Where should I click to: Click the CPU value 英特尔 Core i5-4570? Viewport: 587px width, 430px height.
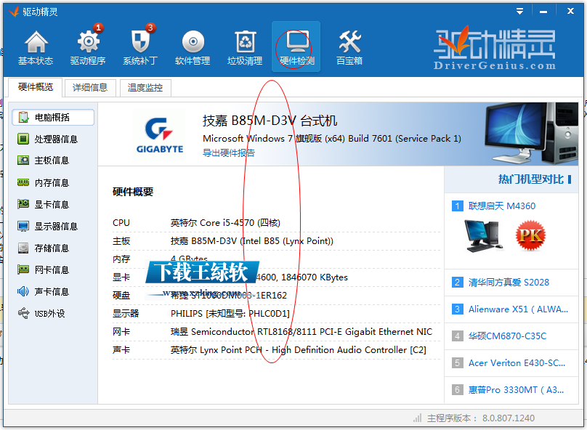coord(225,223)
